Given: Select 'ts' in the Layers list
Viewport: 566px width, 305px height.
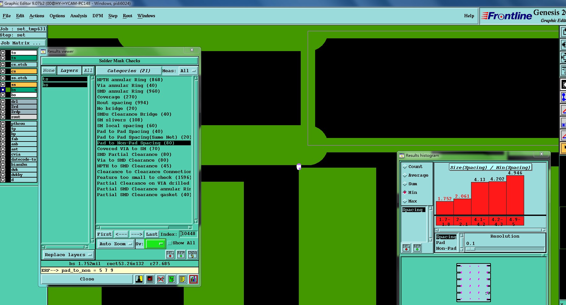Looking at the screenshot, I should click(x=65, y=79).
